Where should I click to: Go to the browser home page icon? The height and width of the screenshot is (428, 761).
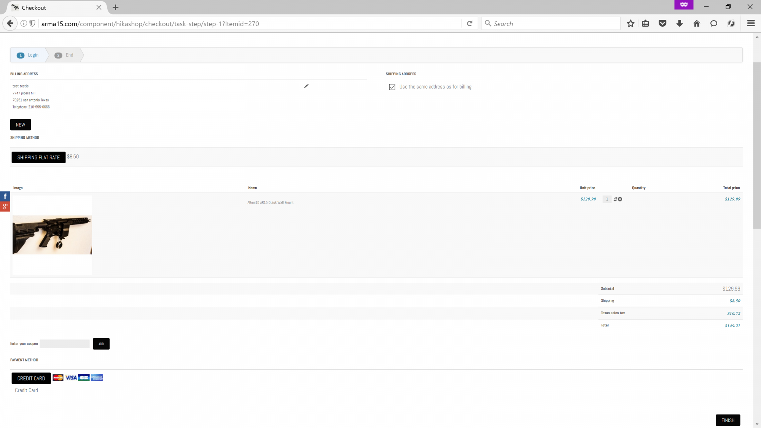[697, 24]
